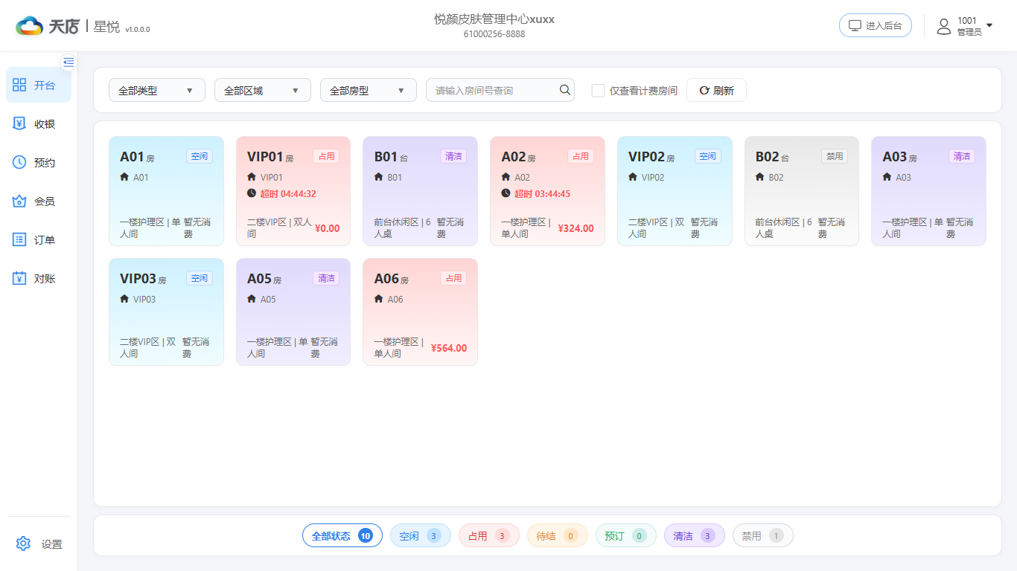1017x571 pixels.
Task: Filter rooms by 占用 status tab
Action: pos(489,535)
